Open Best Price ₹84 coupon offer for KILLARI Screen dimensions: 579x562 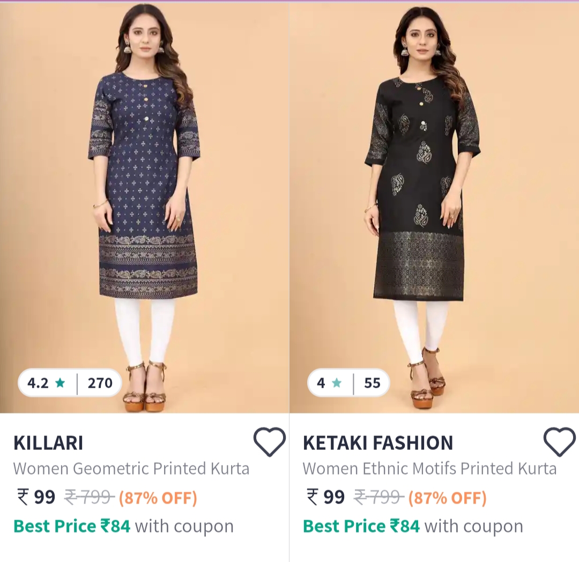(123, 526)
